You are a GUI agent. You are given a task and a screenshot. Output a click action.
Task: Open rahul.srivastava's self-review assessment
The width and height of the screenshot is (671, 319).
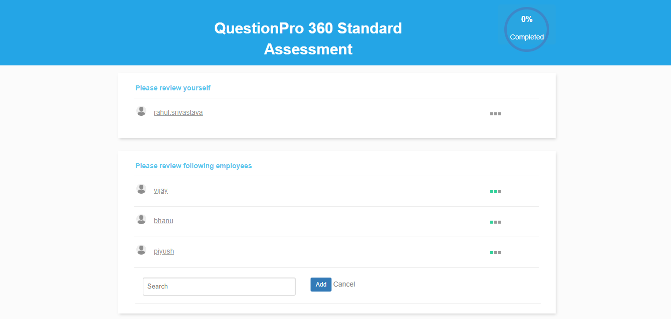click(x=178, y=112)
